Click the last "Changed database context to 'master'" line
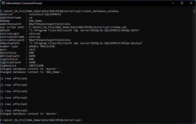Image resolution: width=196 pixels, height=124 pixels. click(x=30, y=114)
